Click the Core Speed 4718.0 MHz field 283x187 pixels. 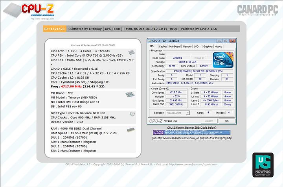click(176, 93)
